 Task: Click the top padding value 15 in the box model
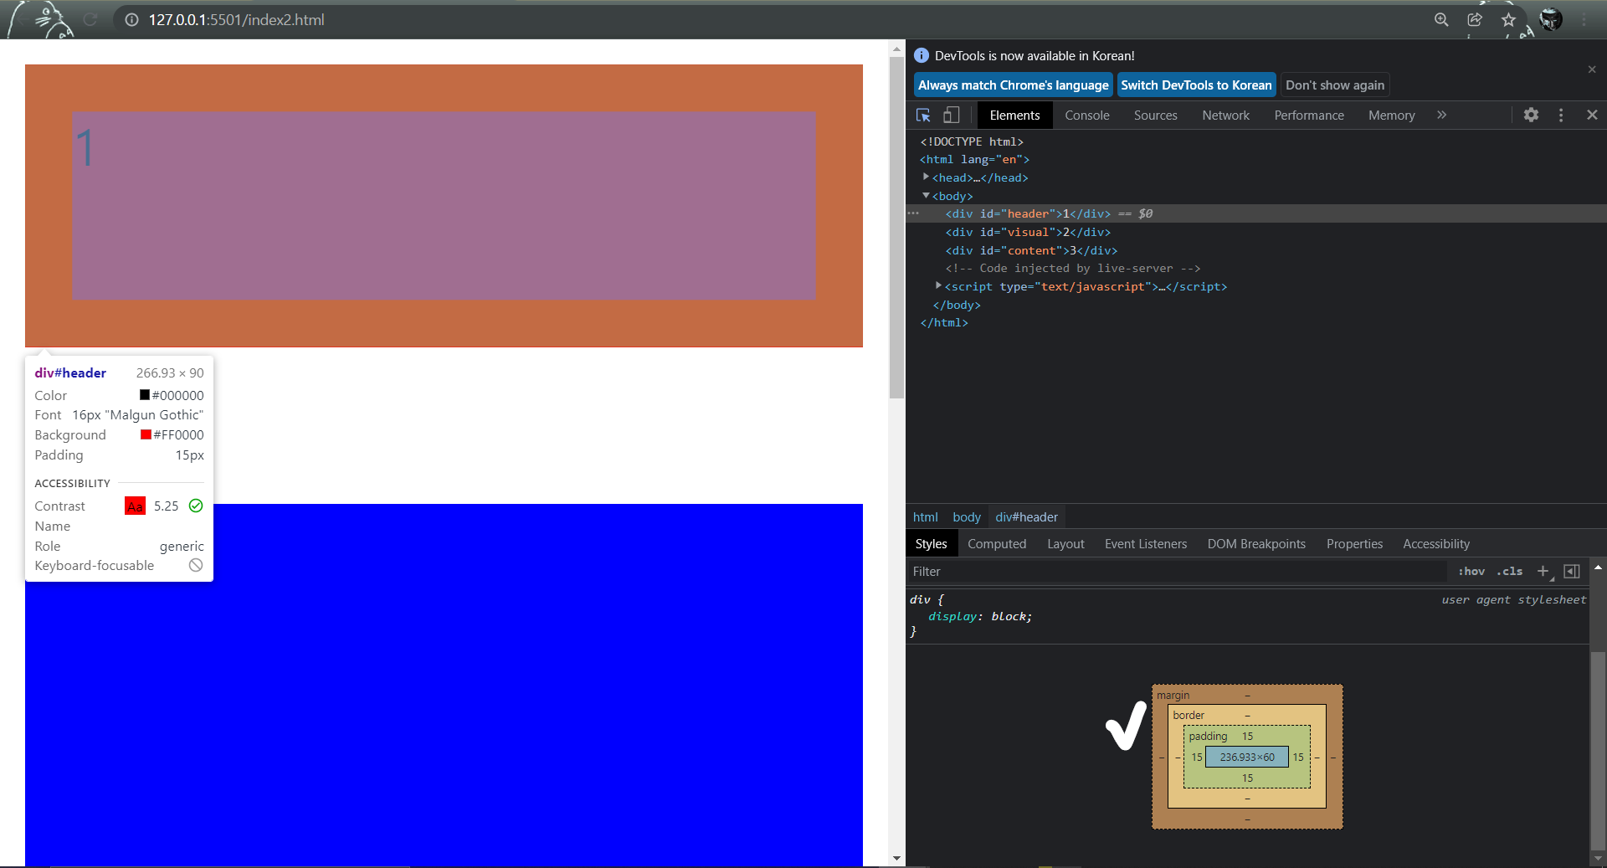[1247, 736]
